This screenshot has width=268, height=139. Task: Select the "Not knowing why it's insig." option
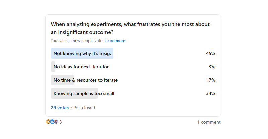82,53
